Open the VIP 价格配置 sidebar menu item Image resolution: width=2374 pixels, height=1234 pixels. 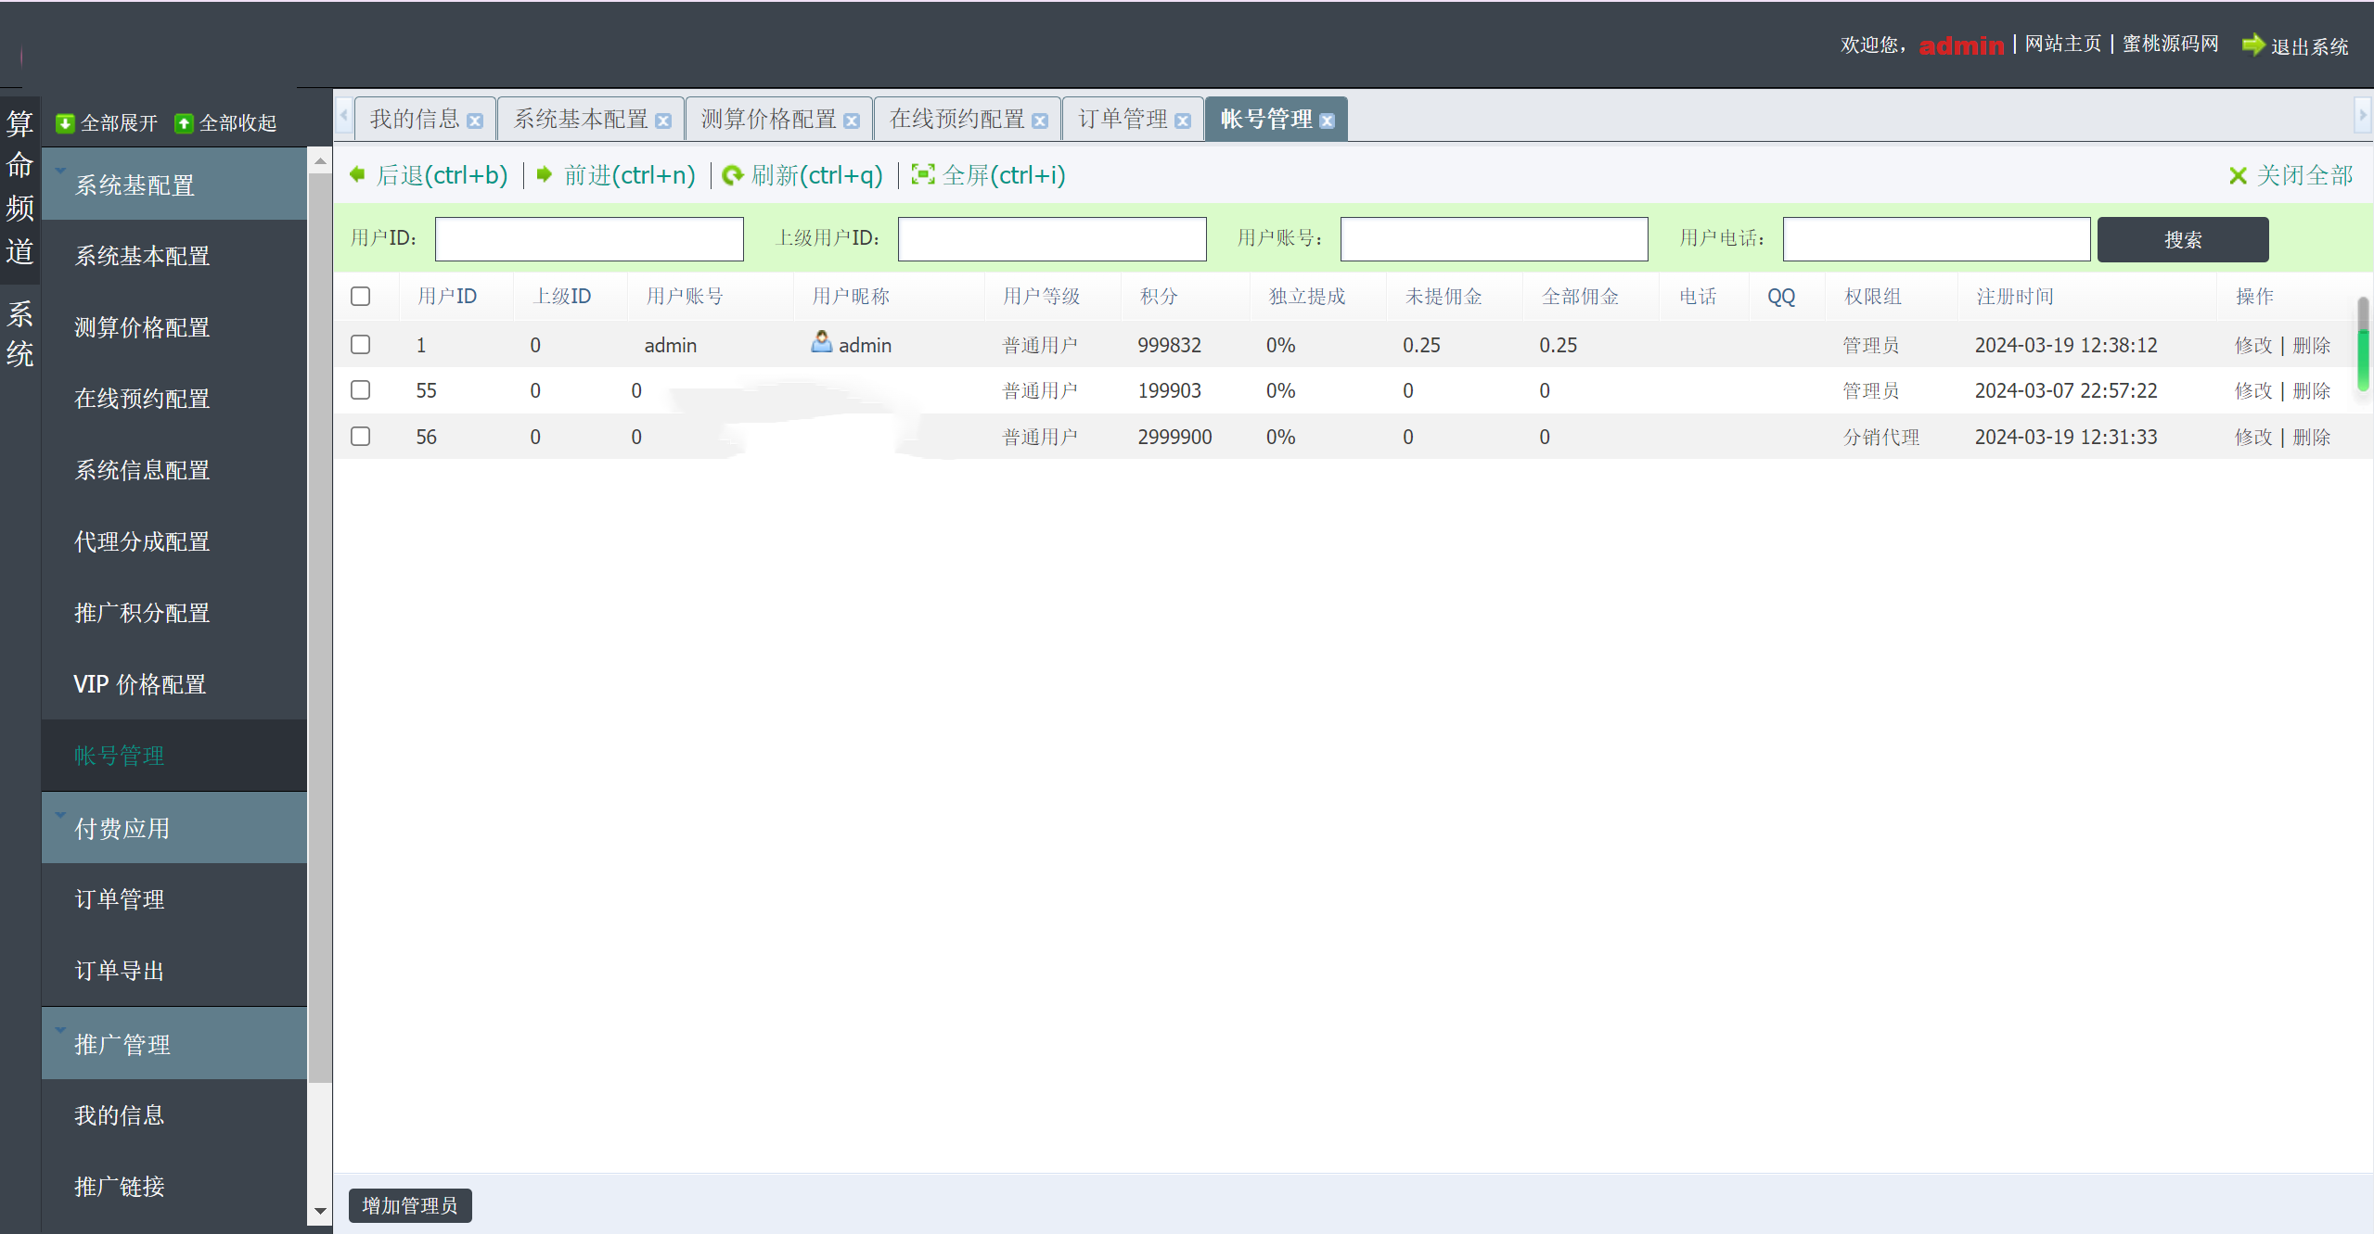pos(140,684)
